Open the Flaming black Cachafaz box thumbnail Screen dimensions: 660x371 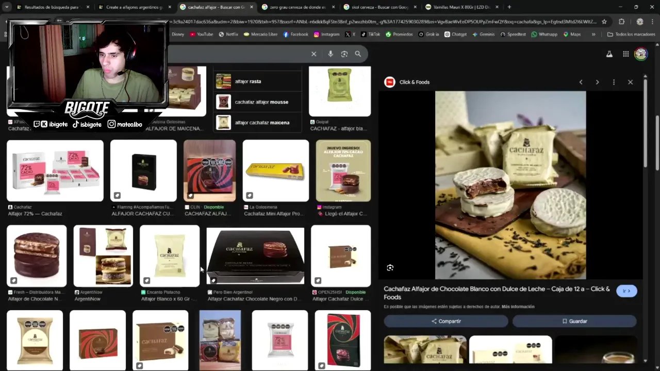click(x=143, y=171)
